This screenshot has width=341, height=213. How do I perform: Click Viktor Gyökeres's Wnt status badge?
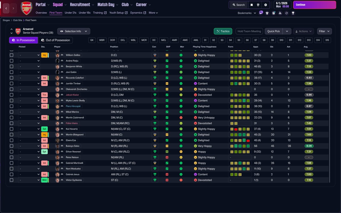pos(44,180)
